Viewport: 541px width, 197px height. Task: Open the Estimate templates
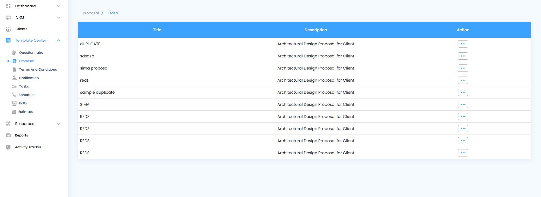click(26, 112)
